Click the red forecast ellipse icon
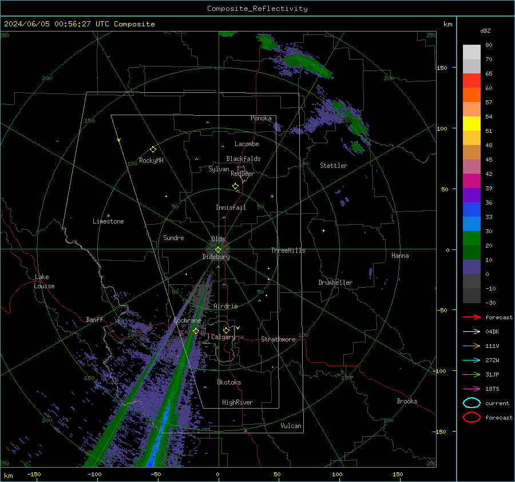This screenshot has height=482, width=515. (472, 417)
